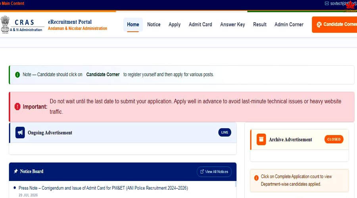The height and width of the screenshot is (198, 357).
Task: Go to the Apply menu item
Action: pos(175,25)
